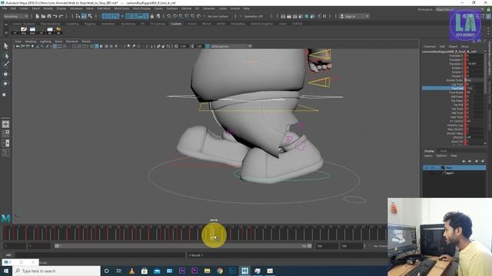Open Channels menu in Channel Box
Viewport: 492px width, 276px height.
(x=430, y=46)
